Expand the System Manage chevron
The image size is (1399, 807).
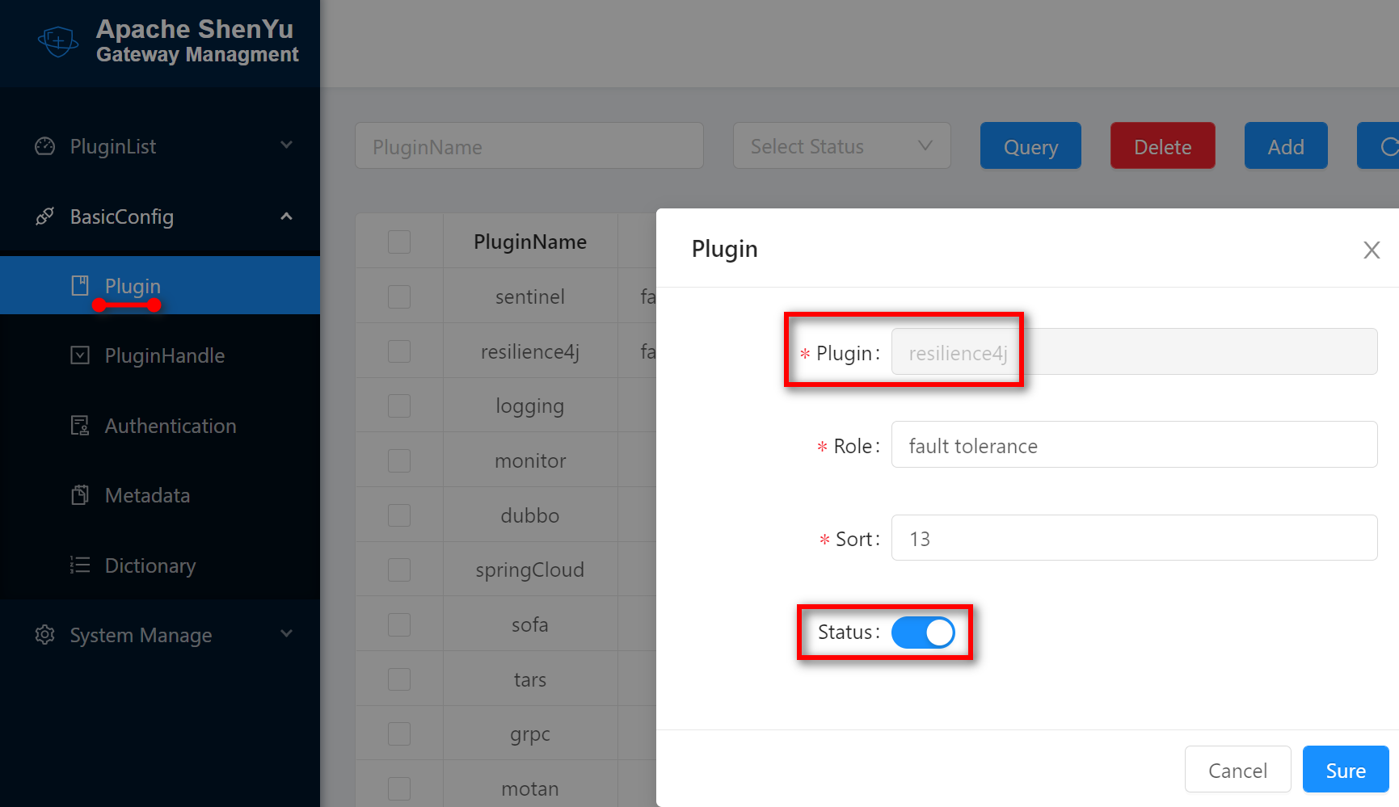point(286,634)
